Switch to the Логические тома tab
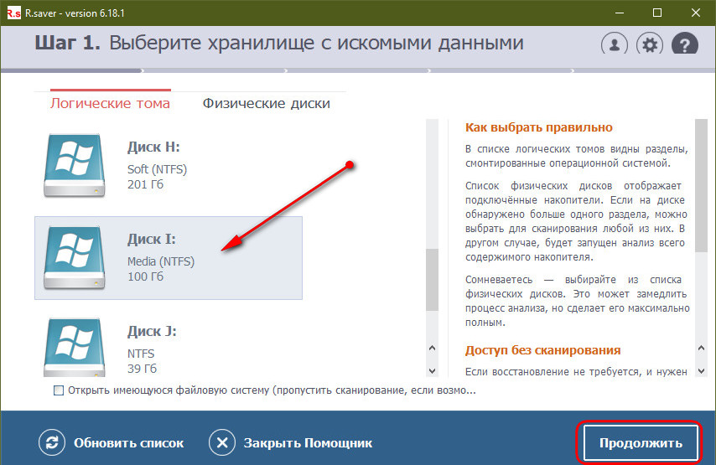The image size is (716, 465). click(x=110, y=103)
